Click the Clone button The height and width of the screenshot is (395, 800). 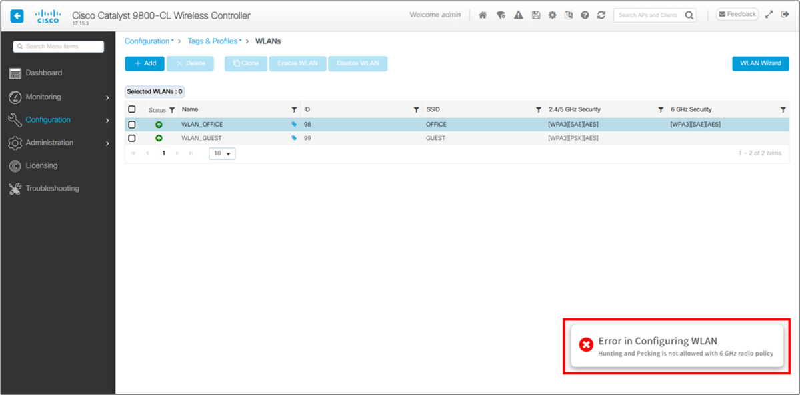click(x=246, y=63)
